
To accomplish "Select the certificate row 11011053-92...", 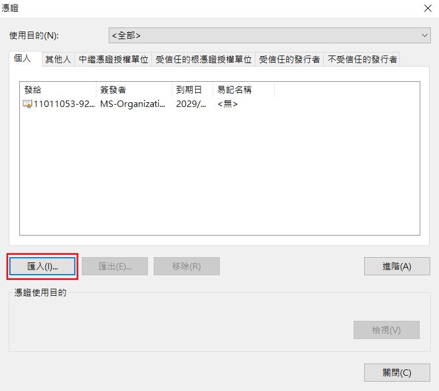I will (148, 104).
